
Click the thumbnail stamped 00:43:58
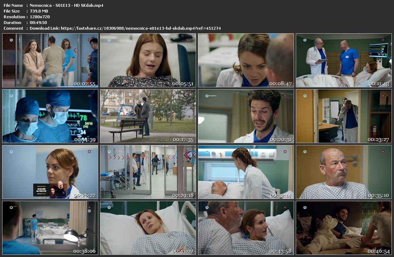tap(246, 228)
